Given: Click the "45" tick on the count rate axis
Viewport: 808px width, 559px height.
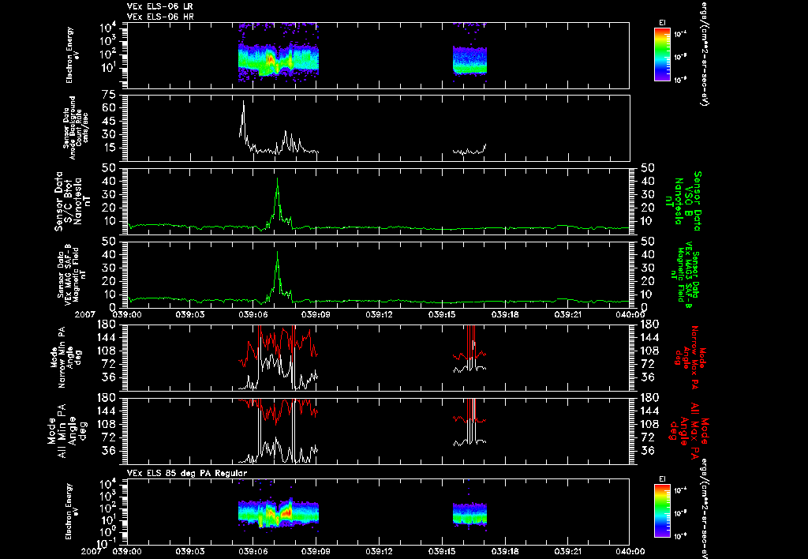Looking at the screenshot, I should pos(107,121).
